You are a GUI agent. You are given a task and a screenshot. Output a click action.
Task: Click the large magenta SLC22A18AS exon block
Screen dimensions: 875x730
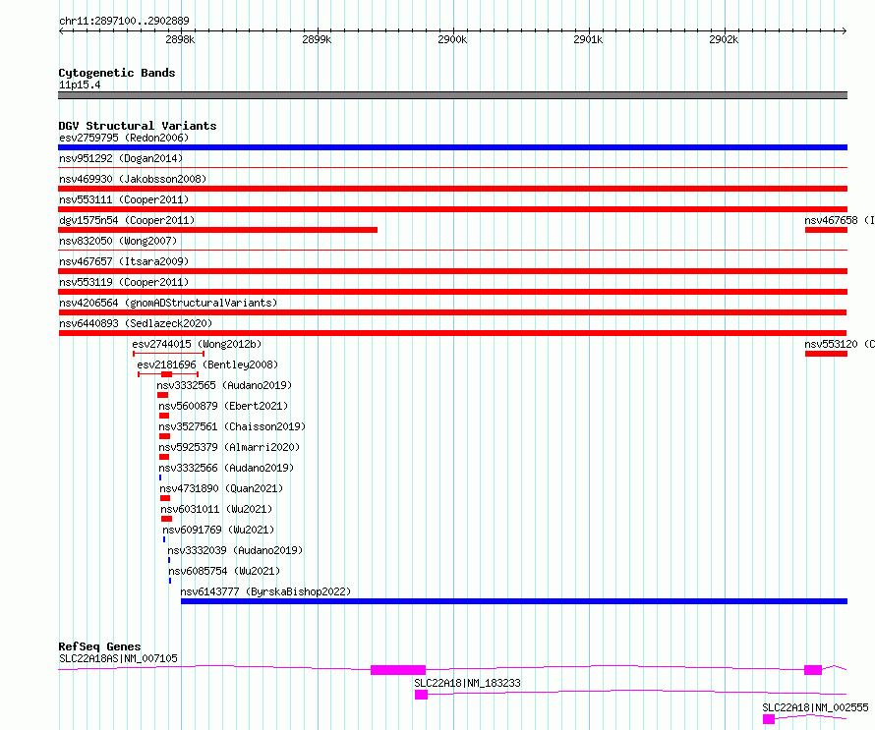pos(398,670)
